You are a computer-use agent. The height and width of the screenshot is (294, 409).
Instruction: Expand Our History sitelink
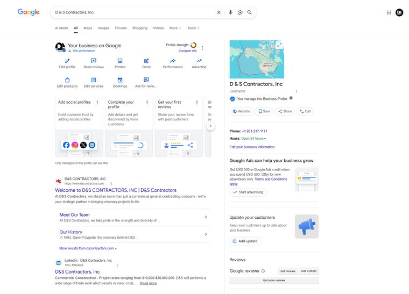(206, 234)
